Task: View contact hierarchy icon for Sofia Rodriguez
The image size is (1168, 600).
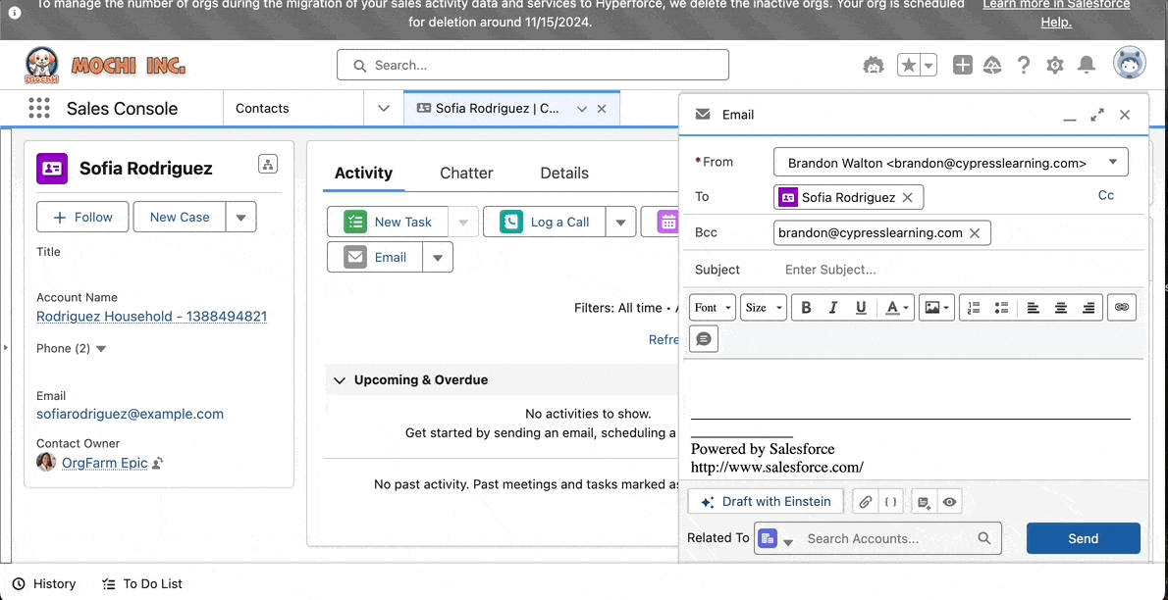Action: coord(268,164)
